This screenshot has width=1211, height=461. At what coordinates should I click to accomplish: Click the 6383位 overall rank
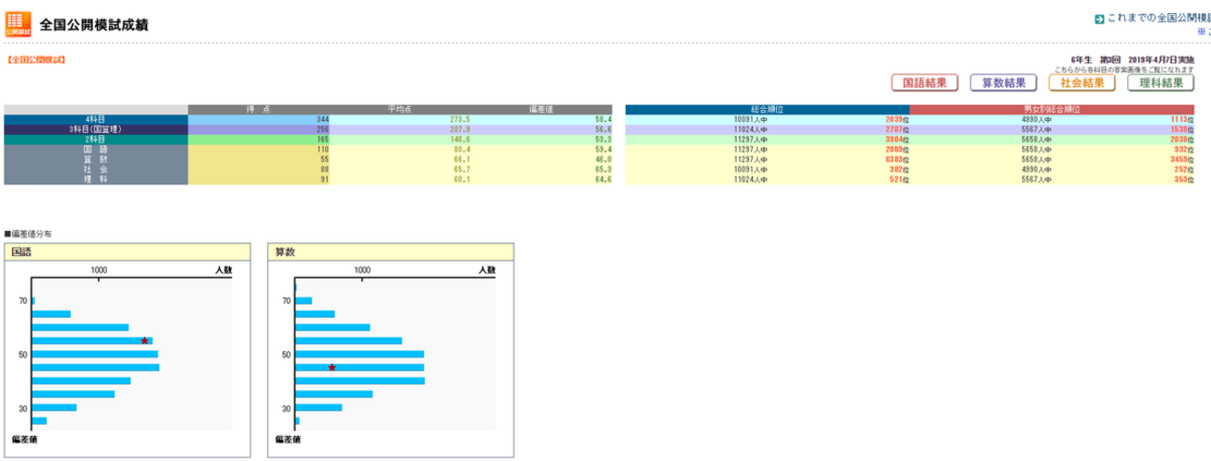(896, 159)
